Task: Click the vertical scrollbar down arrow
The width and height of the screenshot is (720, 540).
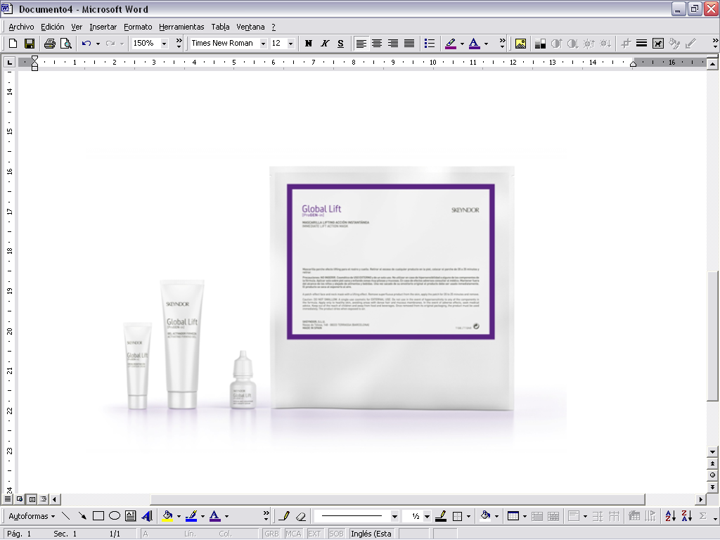Action: [x=712, y=452]
